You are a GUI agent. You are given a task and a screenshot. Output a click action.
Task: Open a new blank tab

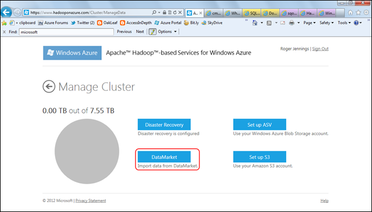point(340,13)
